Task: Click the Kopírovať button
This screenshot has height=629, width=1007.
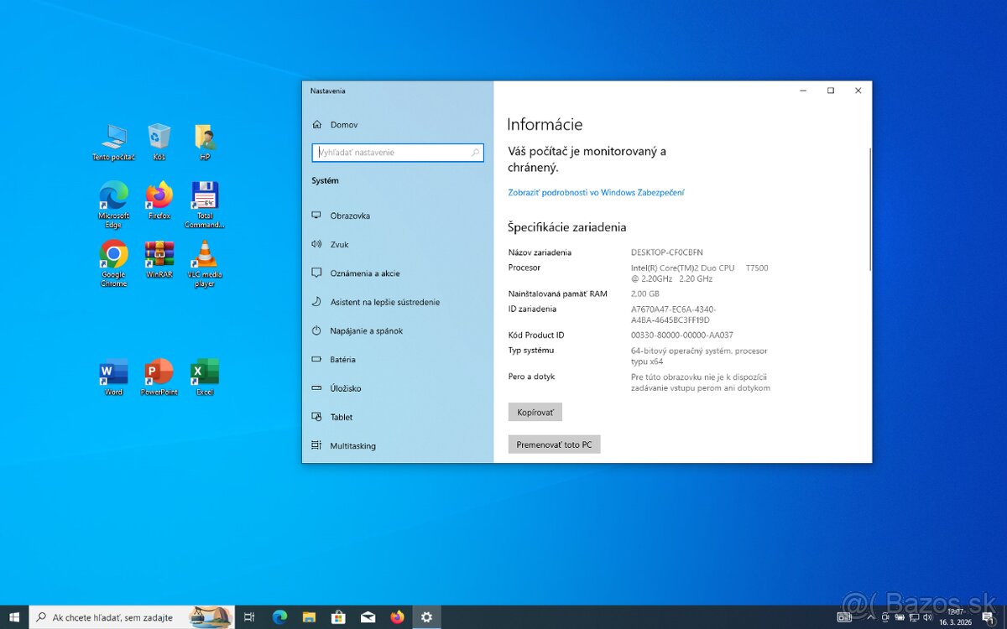Action: [535, 412]
